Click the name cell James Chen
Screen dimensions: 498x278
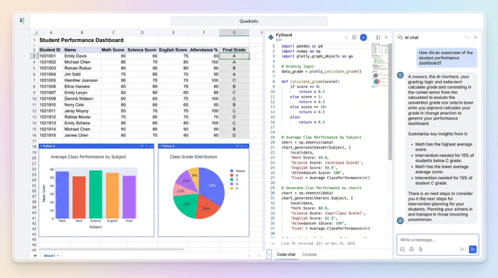(x=82, y=135)
